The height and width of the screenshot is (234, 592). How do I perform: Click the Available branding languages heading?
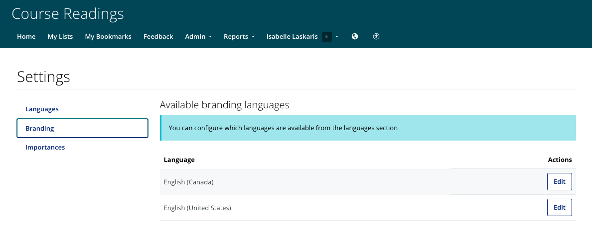(x=224, y=105)
